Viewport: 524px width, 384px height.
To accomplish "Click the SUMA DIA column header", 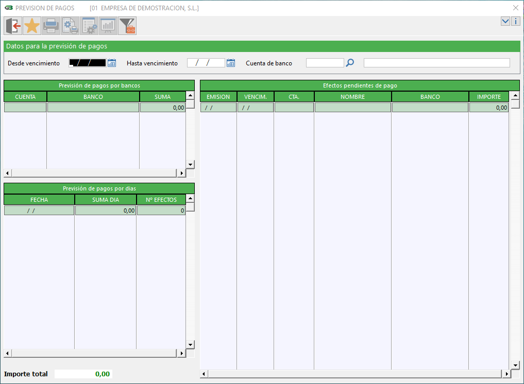I will pos(106,200).
